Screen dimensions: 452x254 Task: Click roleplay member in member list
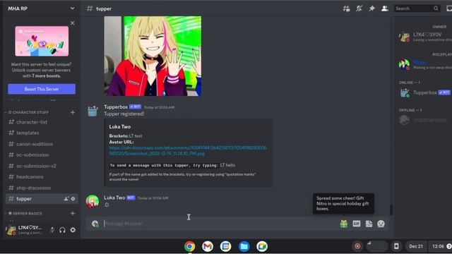(424, 64)
